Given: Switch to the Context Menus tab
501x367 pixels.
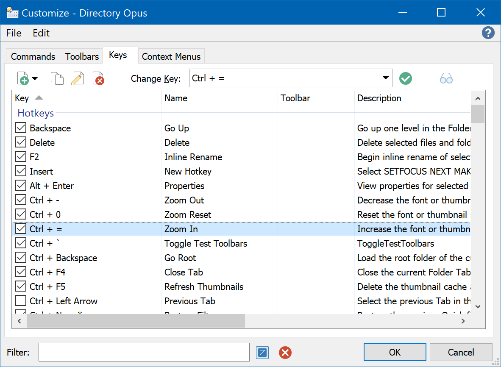Looking at the screenshot, I should (x=171, y=56).
